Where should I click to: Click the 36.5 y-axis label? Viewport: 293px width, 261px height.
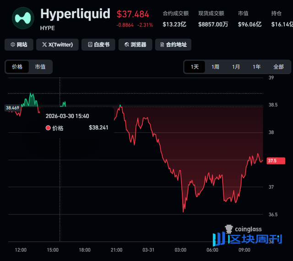(273, 214)
